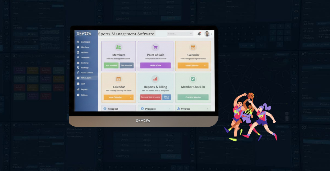Click the small blue Reports & Billing button

[x=166, y=97]
